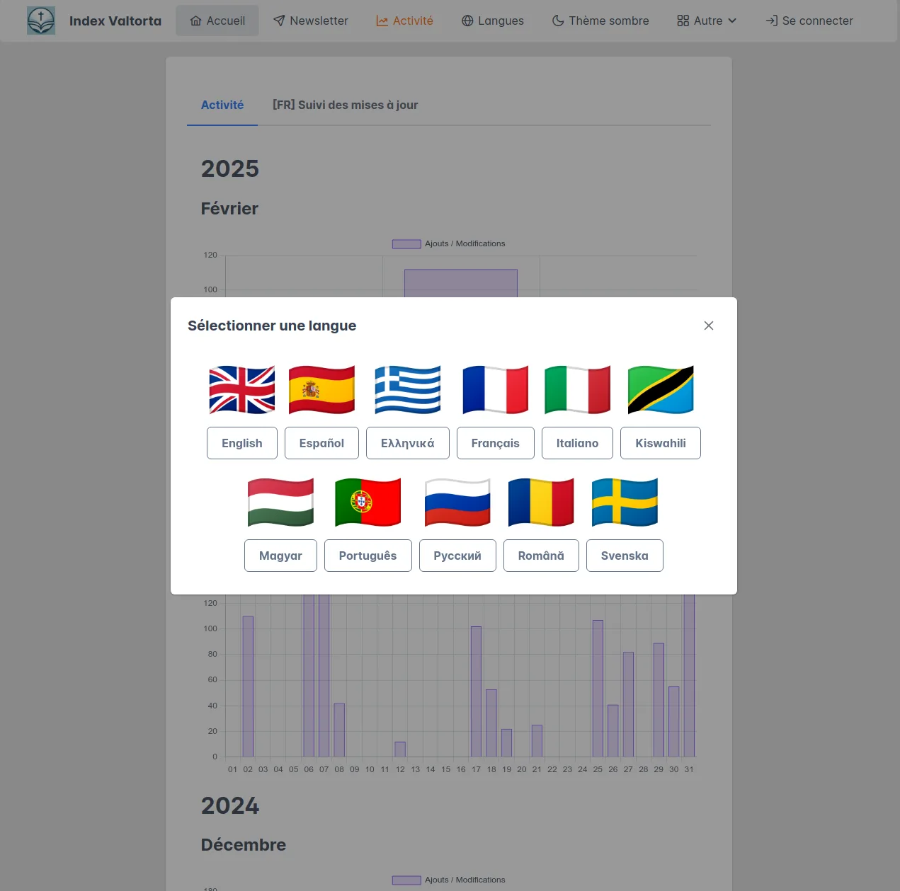Toggle the Thème sombre dark mode
Viewport: 900px width, 891px height.
600,21
